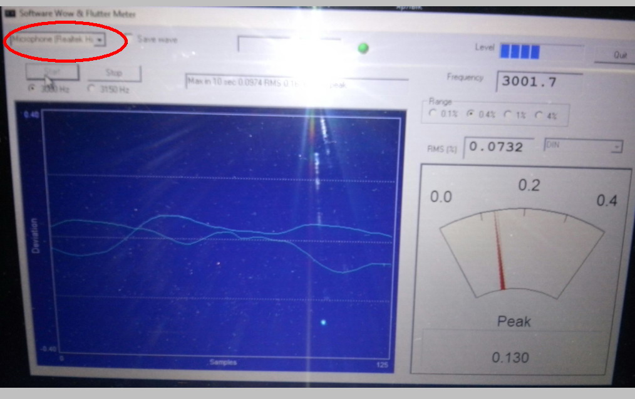Set Range to 0.4%

coord(470,115)
